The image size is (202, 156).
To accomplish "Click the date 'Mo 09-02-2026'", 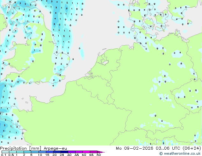I will coord(135,148).
